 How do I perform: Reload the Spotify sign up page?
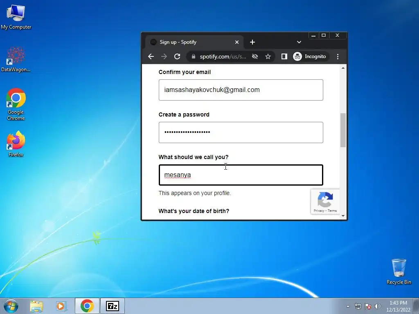177,56
